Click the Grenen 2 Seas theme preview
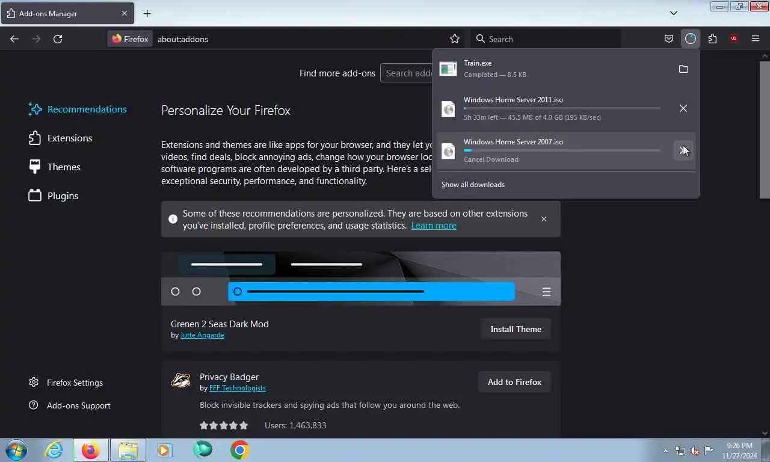 point(361,279)
